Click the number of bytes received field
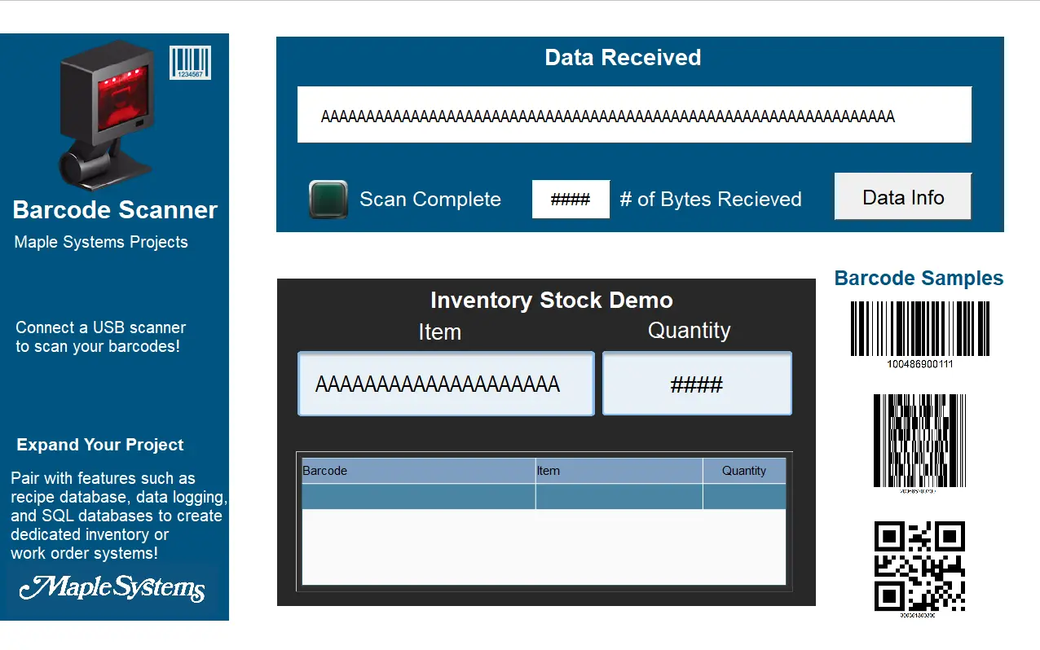 [571, 200]
